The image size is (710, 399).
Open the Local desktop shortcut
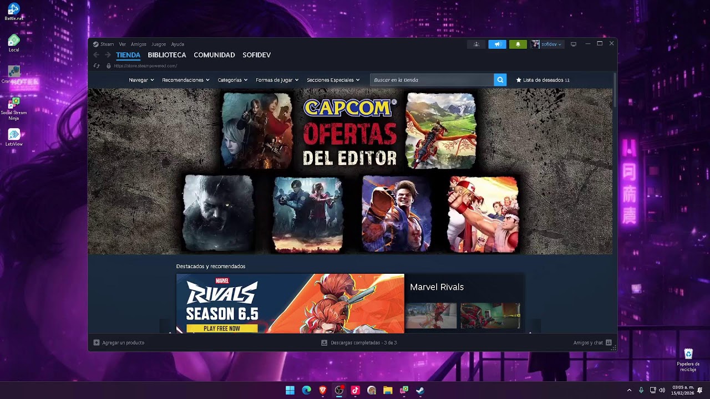14,43
